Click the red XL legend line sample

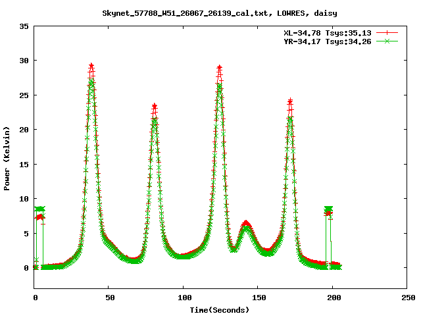coord(387,33)
